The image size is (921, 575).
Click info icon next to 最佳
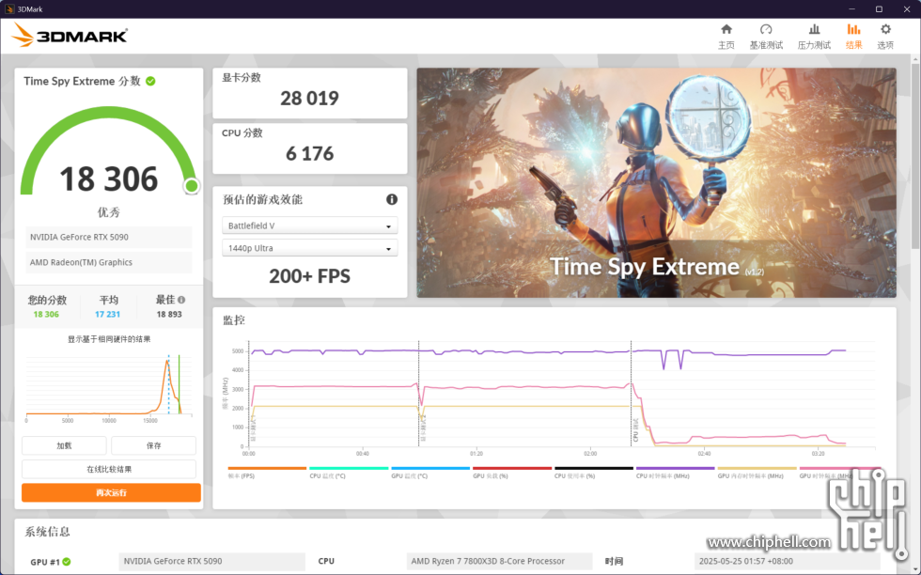click(181, 300)
